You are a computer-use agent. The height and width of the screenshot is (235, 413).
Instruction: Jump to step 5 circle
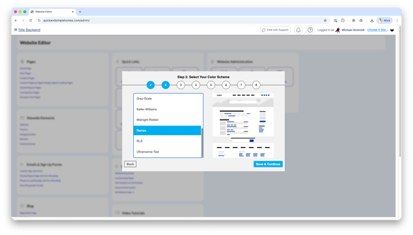pyautogui.click(x=211, y=85)
